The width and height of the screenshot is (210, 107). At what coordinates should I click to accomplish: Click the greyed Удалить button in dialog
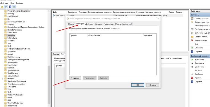click(104, 78)
